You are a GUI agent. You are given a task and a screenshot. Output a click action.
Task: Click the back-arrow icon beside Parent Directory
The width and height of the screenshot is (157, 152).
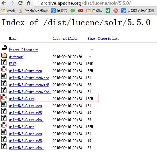tap(4, 48)
